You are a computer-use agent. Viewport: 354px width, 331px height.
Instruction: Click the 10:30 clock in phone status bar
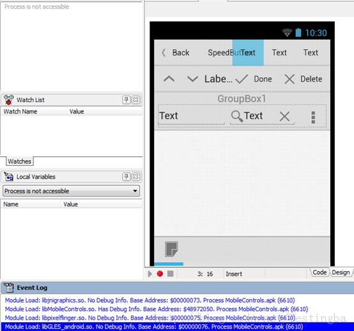316,33
